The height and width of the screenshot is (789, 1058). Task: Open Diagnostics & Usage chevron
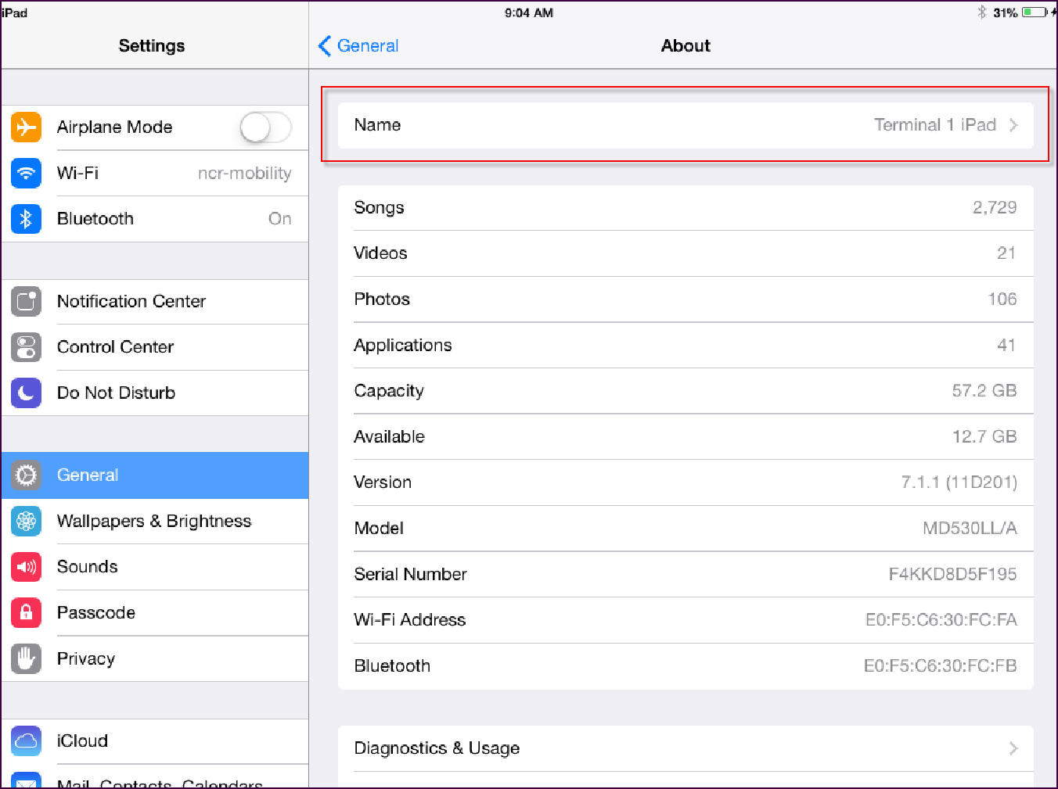click(x=1013, y=748)
